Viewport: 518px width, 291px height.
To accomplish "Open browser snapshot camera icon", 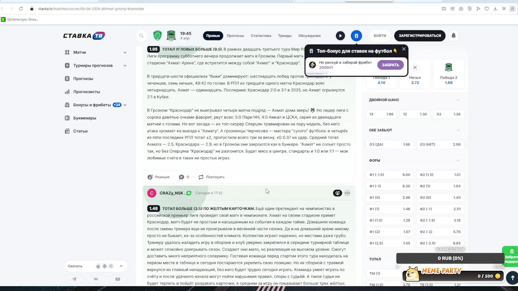I will click(461, 8).
